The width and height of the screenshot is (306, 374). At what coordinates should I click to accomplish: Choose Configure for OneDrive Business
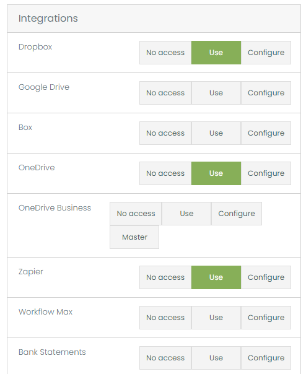tap(237, 214)
